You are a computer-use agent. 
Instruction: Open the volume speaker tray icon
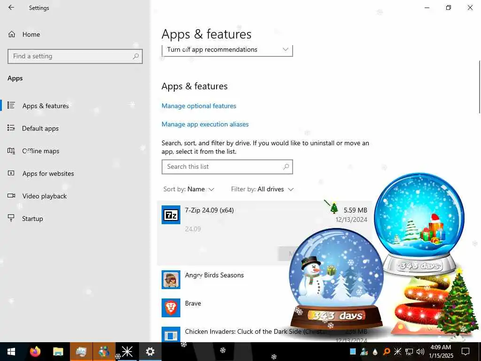[x=420, y=352]
